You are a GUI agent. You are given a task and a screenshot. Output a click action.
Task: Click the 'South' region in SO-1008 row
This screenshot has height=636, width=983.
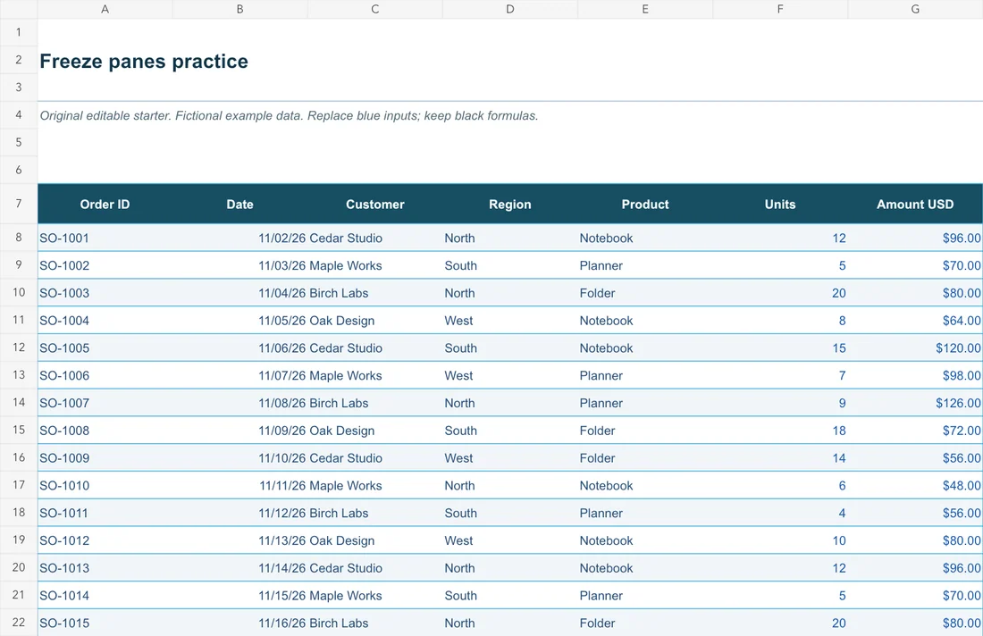click(x=509, y=431)
